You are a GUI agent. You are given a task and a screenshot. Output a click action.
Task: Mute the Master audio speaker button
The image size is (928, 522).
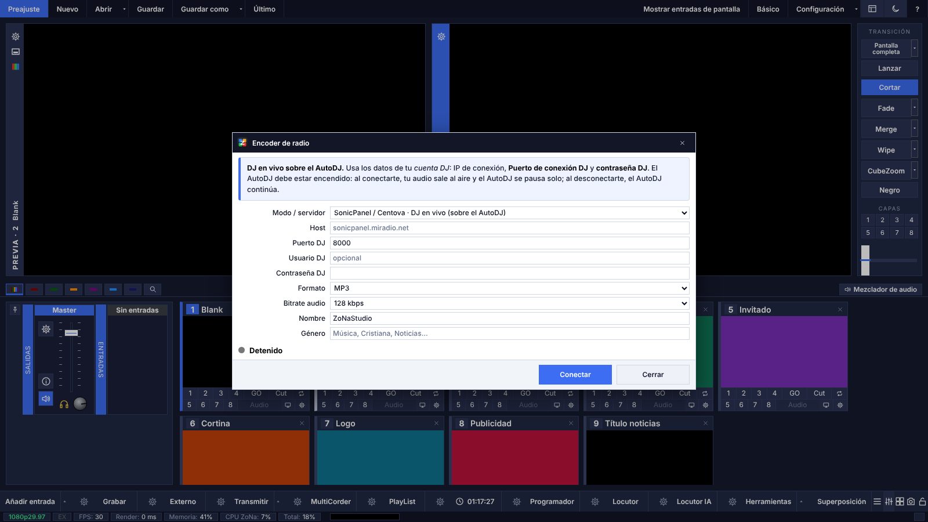[x=46, y=399]
